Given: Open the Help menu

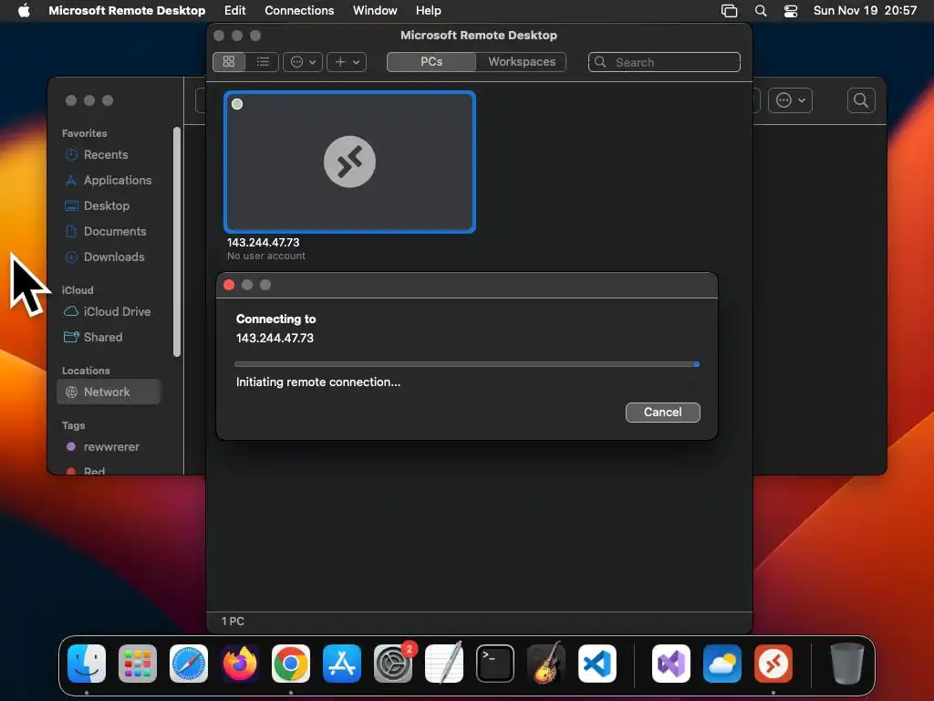Looking at the screenshot, I should click(429, 11).
